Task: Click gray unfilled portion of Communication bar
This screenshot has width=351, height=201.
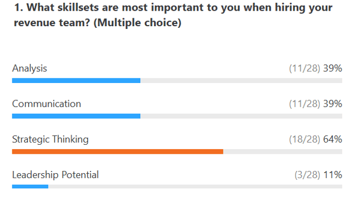Action: point(241,116)
